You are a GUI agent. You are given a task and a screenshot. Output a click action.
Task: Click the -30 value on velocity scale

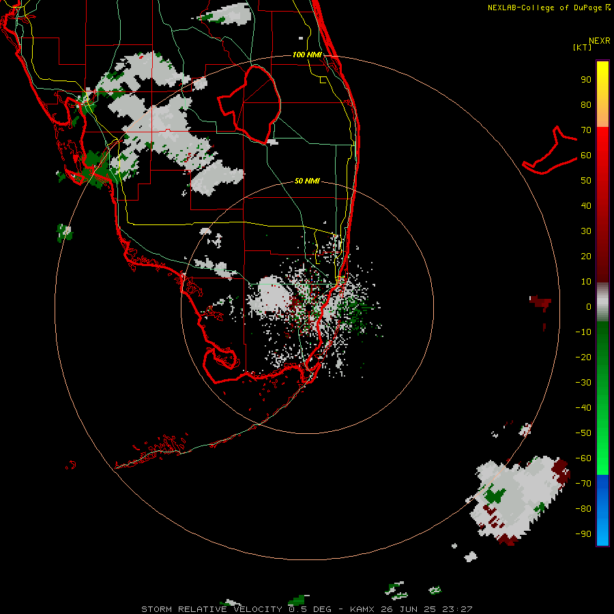coord(583,383)
